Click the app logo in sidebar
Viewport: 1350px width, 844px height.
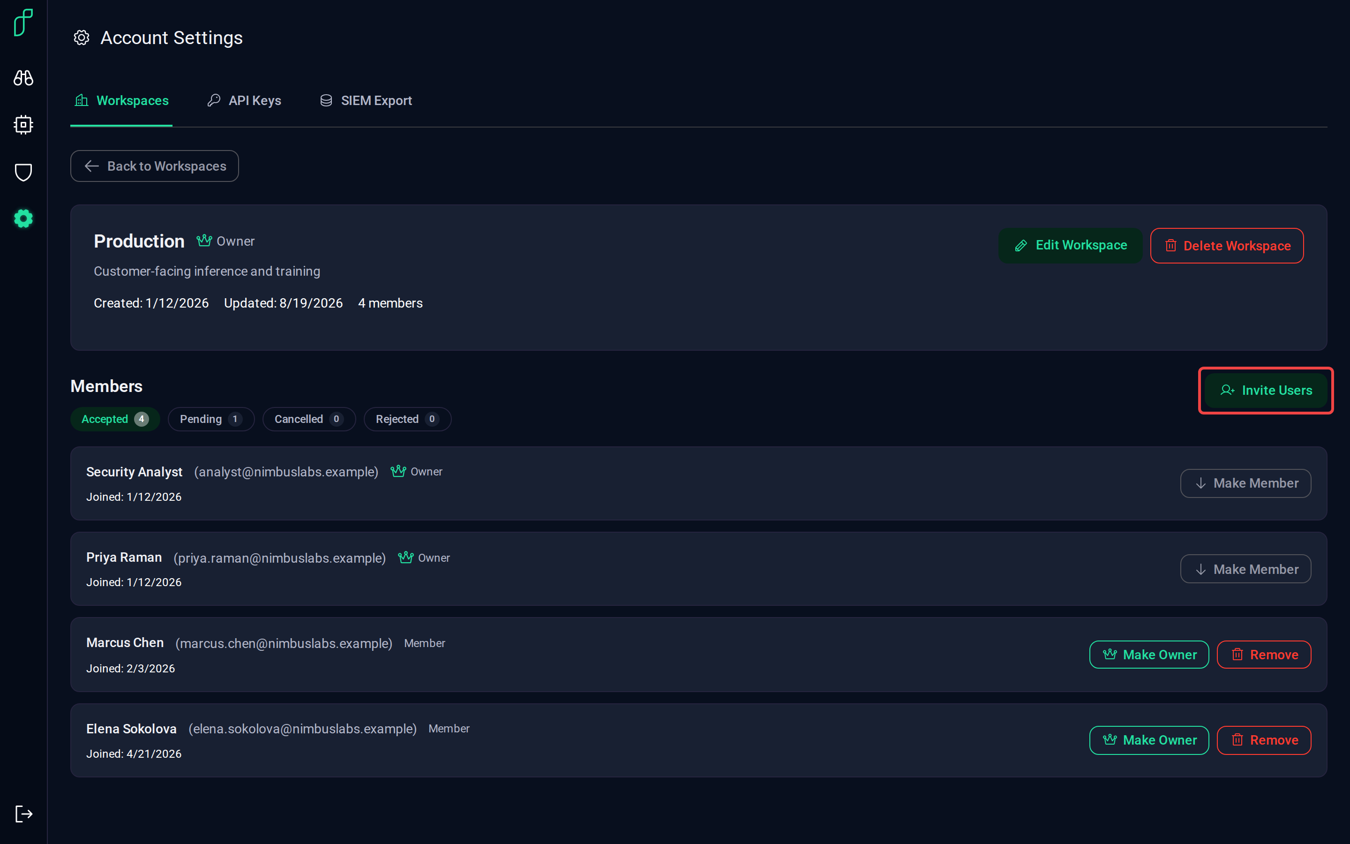click(23, 23)
